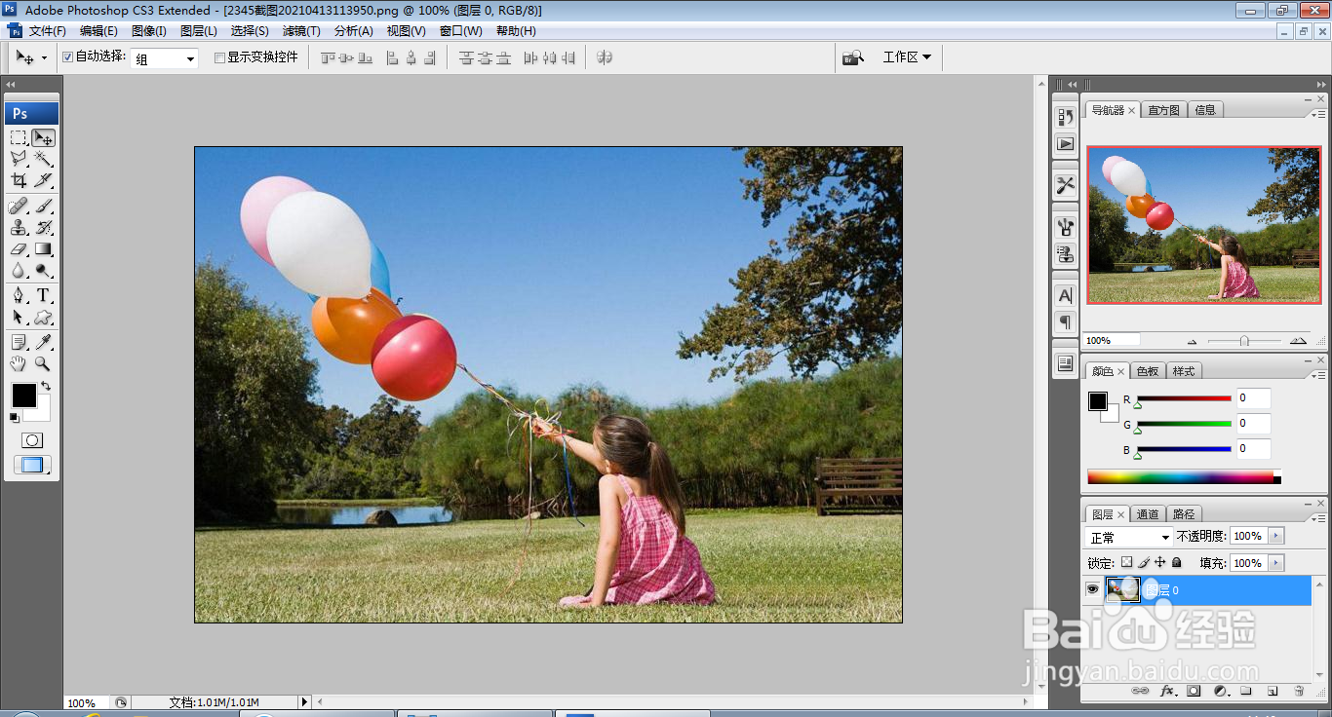Click the Go to Bridge icon
1332x717 pixels.
[853, 57]
